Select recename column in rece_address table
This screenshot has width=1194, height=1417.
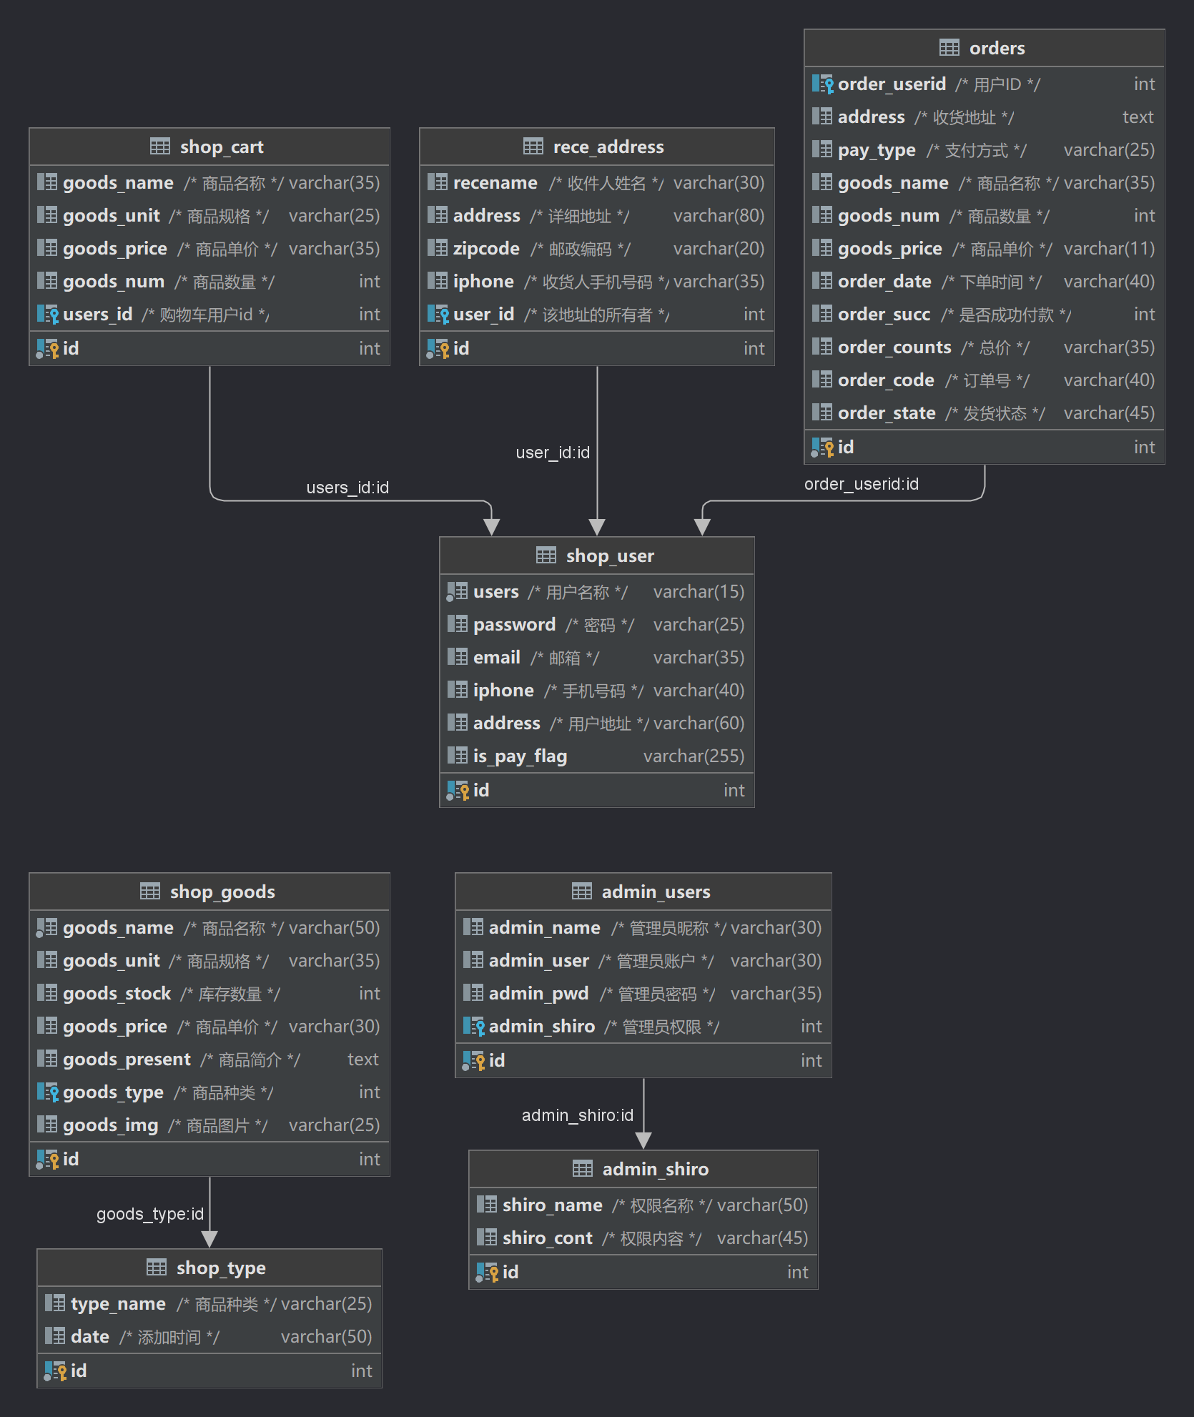pos(597,183)
